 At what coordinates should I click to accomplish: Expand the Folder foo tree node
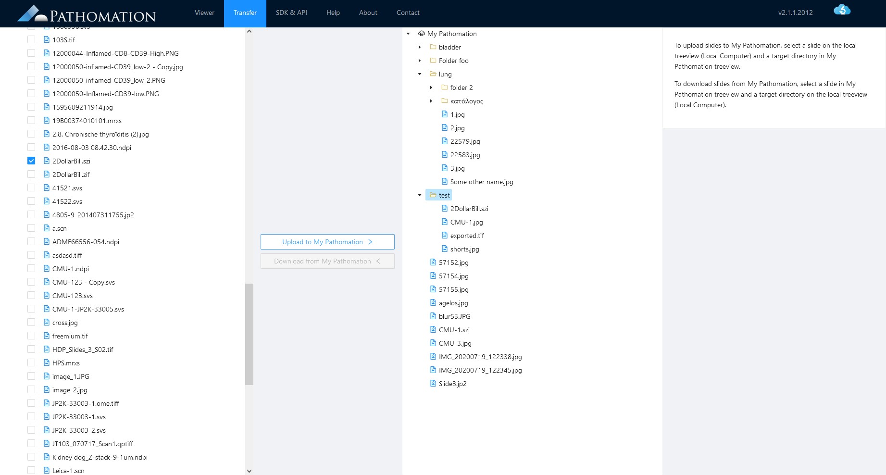420,61
